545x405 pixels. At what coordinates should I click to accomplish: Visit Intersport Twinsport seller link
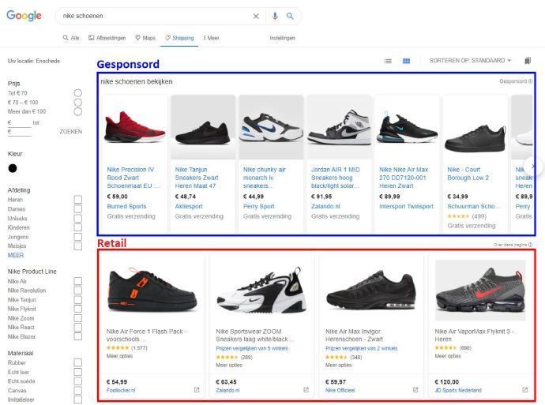tap(406, 206)
